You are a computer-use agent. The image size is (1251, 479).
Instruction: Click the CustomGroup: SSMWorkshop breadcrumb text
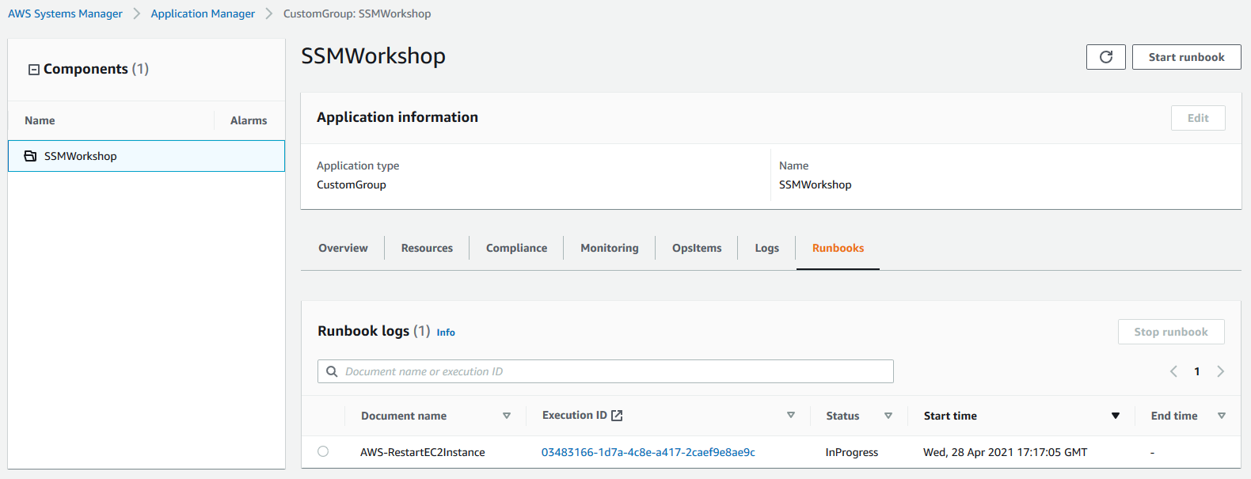point(357,13)
